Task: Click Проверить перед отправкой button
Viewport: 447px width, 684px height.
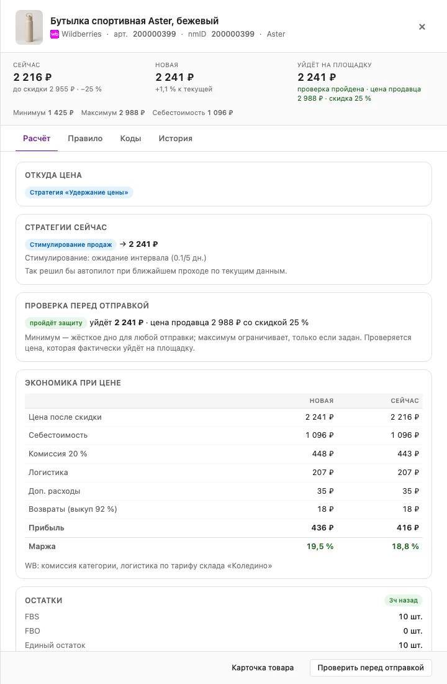Action: [371, 667]
